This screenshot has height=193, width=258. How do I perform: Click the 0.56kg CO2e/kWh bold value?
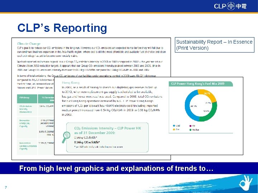point(87,142)
